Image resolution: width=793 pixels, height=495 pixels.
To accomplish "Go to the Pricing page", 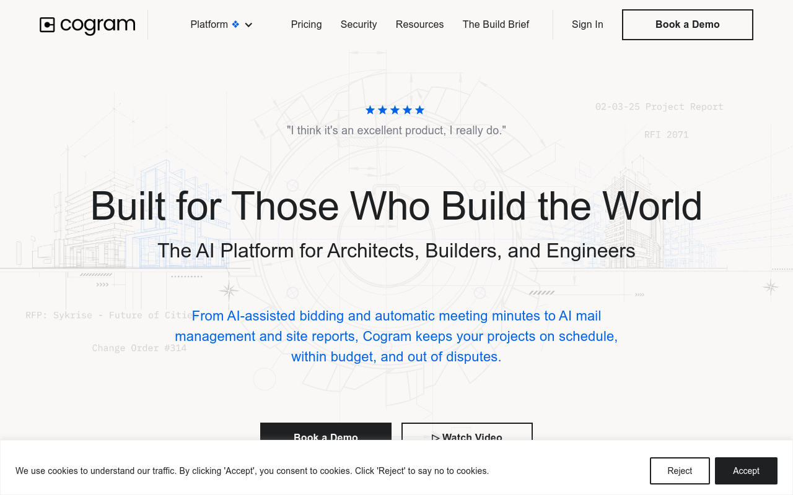I will tap(306, 25).
